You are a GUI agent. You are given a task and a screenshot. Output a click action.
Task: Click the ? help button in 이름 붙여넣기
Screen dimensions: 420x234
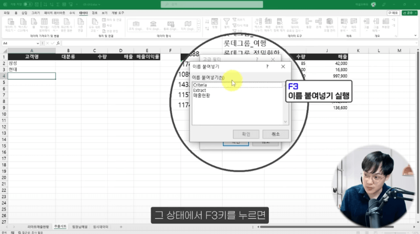coord(267,67)
